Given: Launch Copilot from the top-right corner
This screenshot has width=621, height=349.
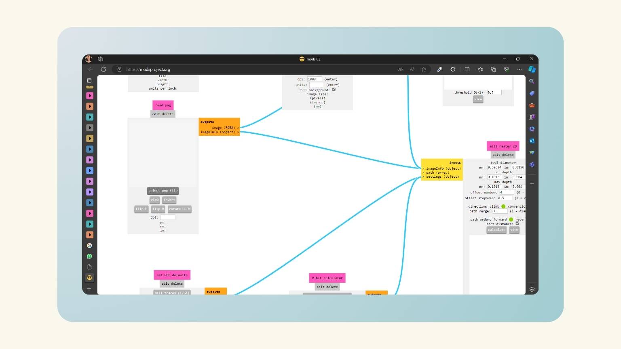Looking at the screenshot, I should click(x=532, y=69).
